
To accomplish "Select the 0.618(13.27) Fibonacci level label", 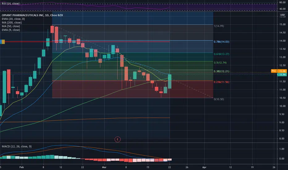I will pos(222,54).
